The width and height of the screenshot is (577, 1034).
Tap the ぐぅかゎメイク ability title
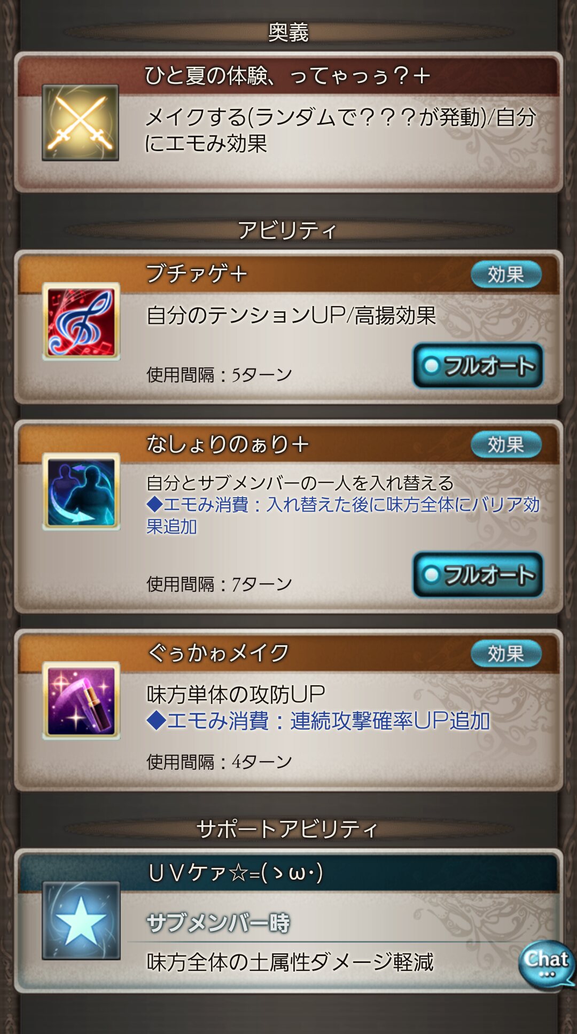point(218,653)
